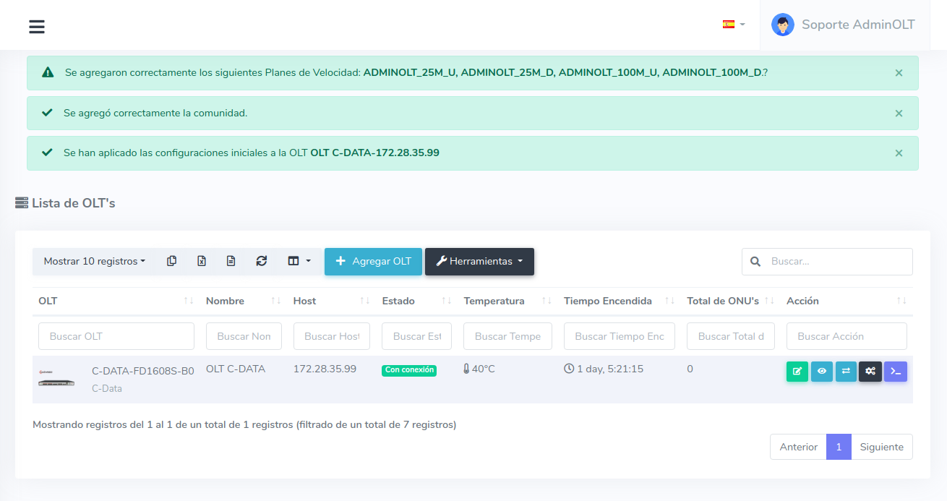Export table using the CSV document icon
Image resolution: width=947 pixels, height=501 pixels.
tap(231, 262)
